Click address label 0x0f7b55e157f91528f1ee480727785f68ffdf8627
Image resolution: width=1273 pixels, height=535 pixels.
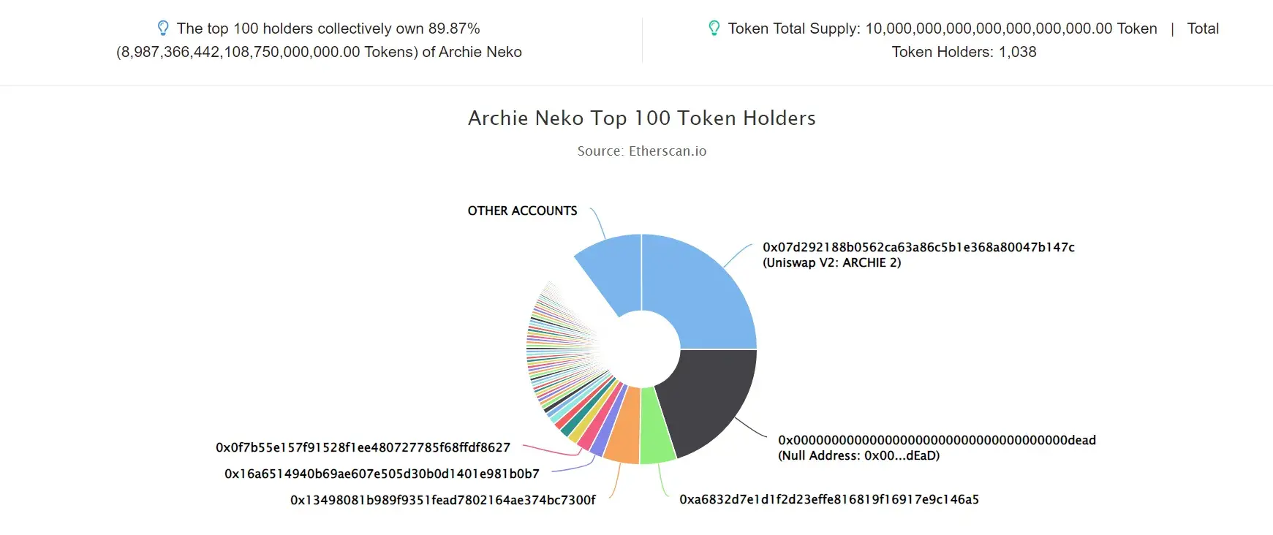363,447
